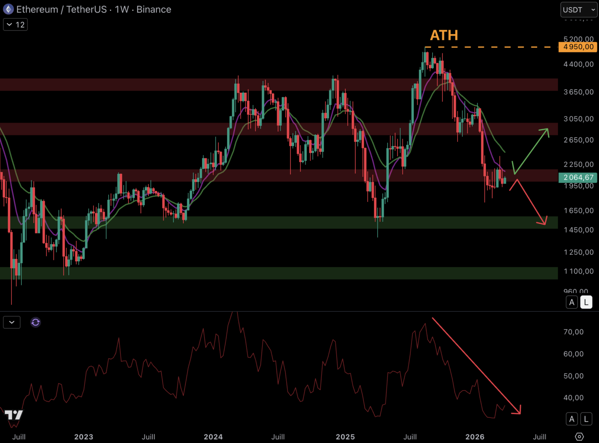Open the indicator dropdown chevron on the RSI panel
599x443 pixels.
click(x=11, y=322)
